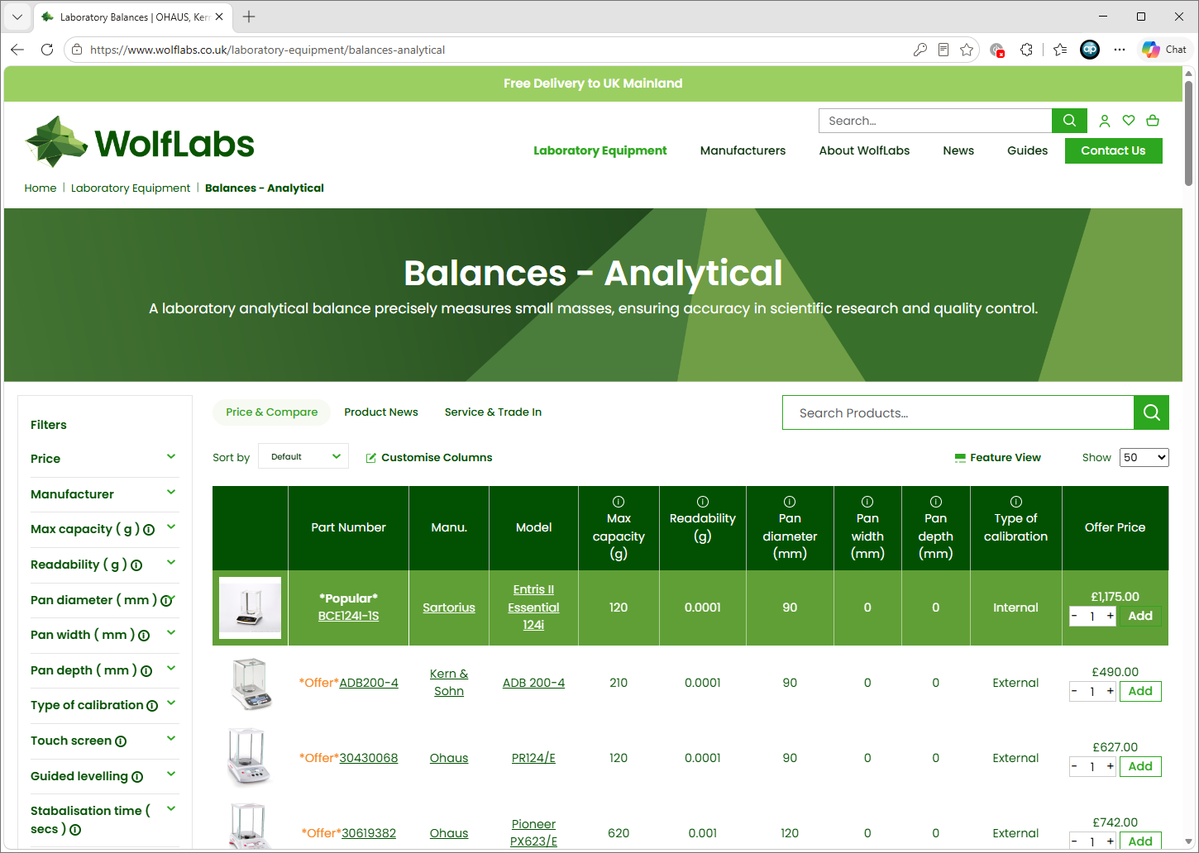Refresh the page with the browser reload icon

pyautogui.click(x=47, y=50)
